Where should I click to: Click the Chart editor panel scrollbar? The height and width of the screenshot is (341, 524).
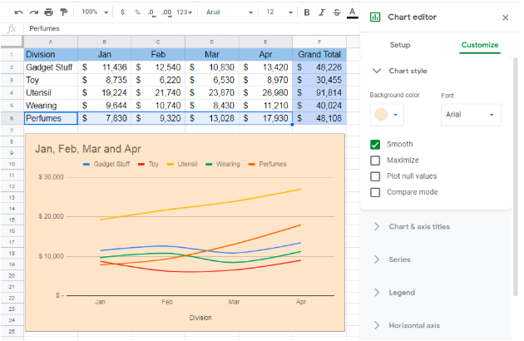[x=516, y=176]
